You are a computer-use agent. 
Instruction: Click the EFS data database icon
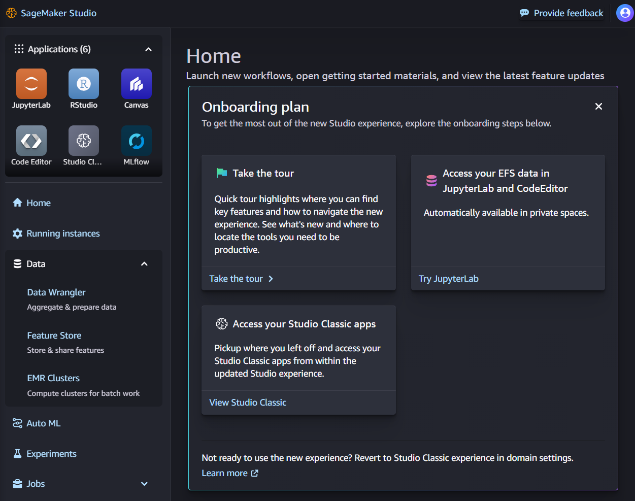tap(431, 181)
